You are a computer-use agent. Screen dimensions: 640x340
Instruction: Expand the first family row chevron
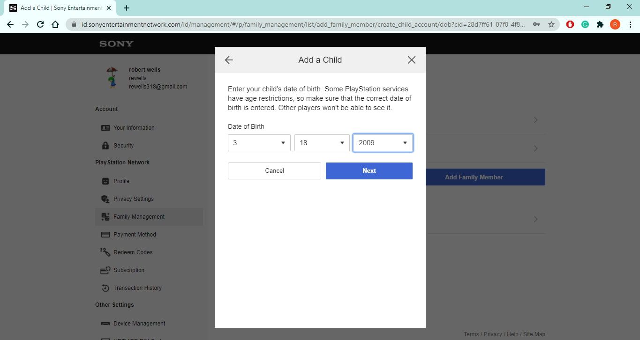pyautogui.click(x=536, y=120)
